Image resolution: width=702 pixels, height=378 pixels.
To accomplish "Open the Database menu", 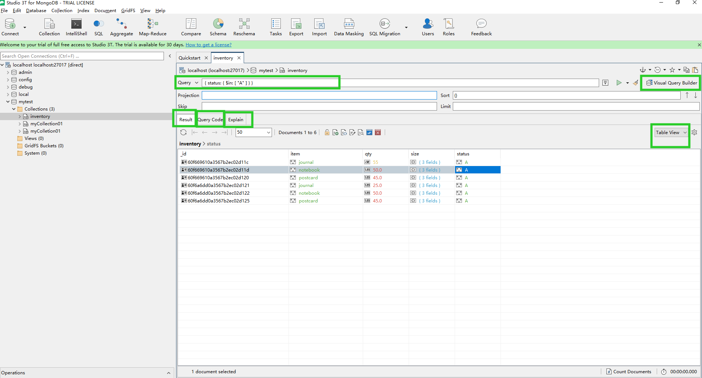I will point(36,10).
